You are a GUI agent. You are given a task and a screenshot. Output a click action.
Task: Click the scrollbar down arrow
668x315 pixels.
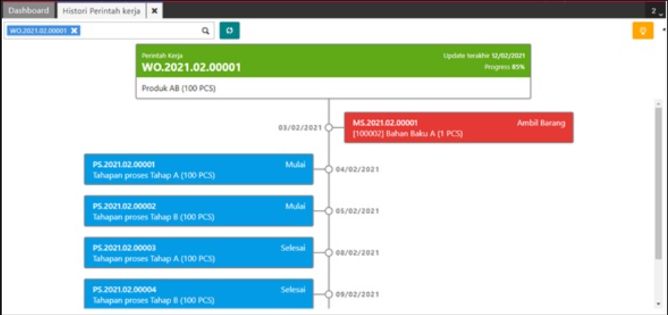pyautogui.click(x=658, y=303)
